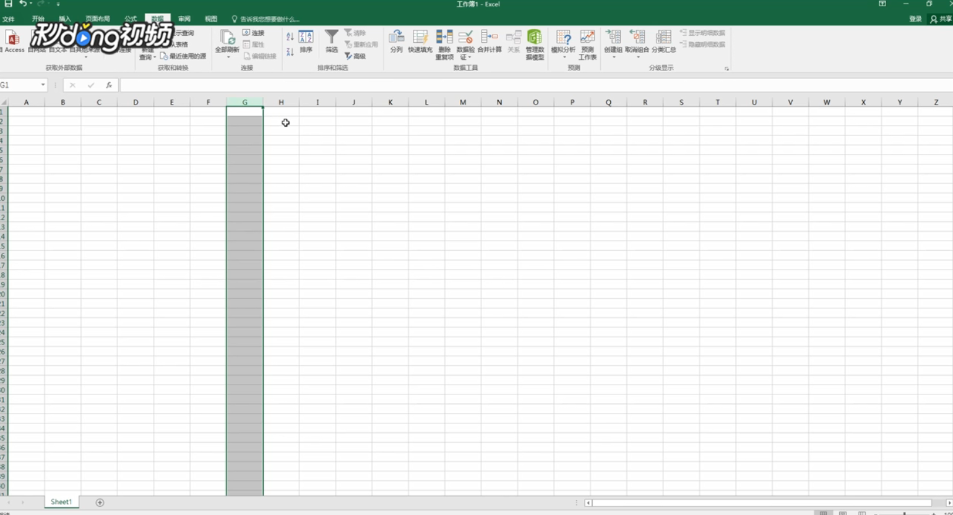Screen dimensions: 953x515
Task: Click the horizontal scrollbar left arrow
Action: coord(588,503)
